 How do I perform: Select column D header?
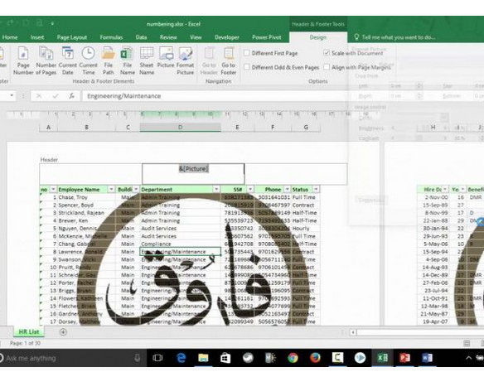pyautogui.click(x=181, y=127)
